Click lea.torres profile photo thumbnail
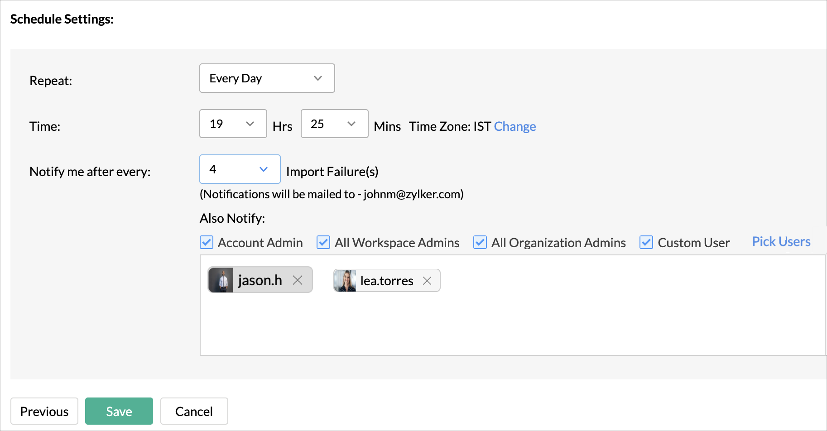 point(345,281)
